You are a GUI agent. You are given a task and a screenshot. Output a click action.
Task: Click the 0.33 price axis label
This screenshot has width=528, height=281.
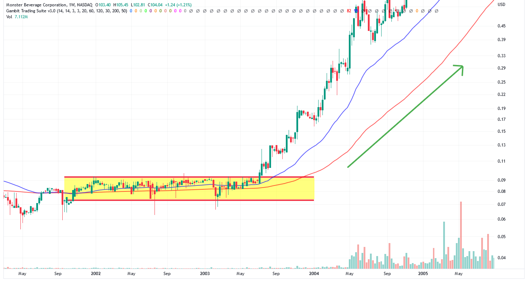pyautogui.click(x=502, y=55)
